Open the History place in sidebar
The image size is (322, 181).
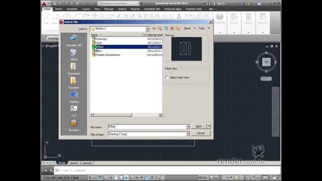pos(74,55)
